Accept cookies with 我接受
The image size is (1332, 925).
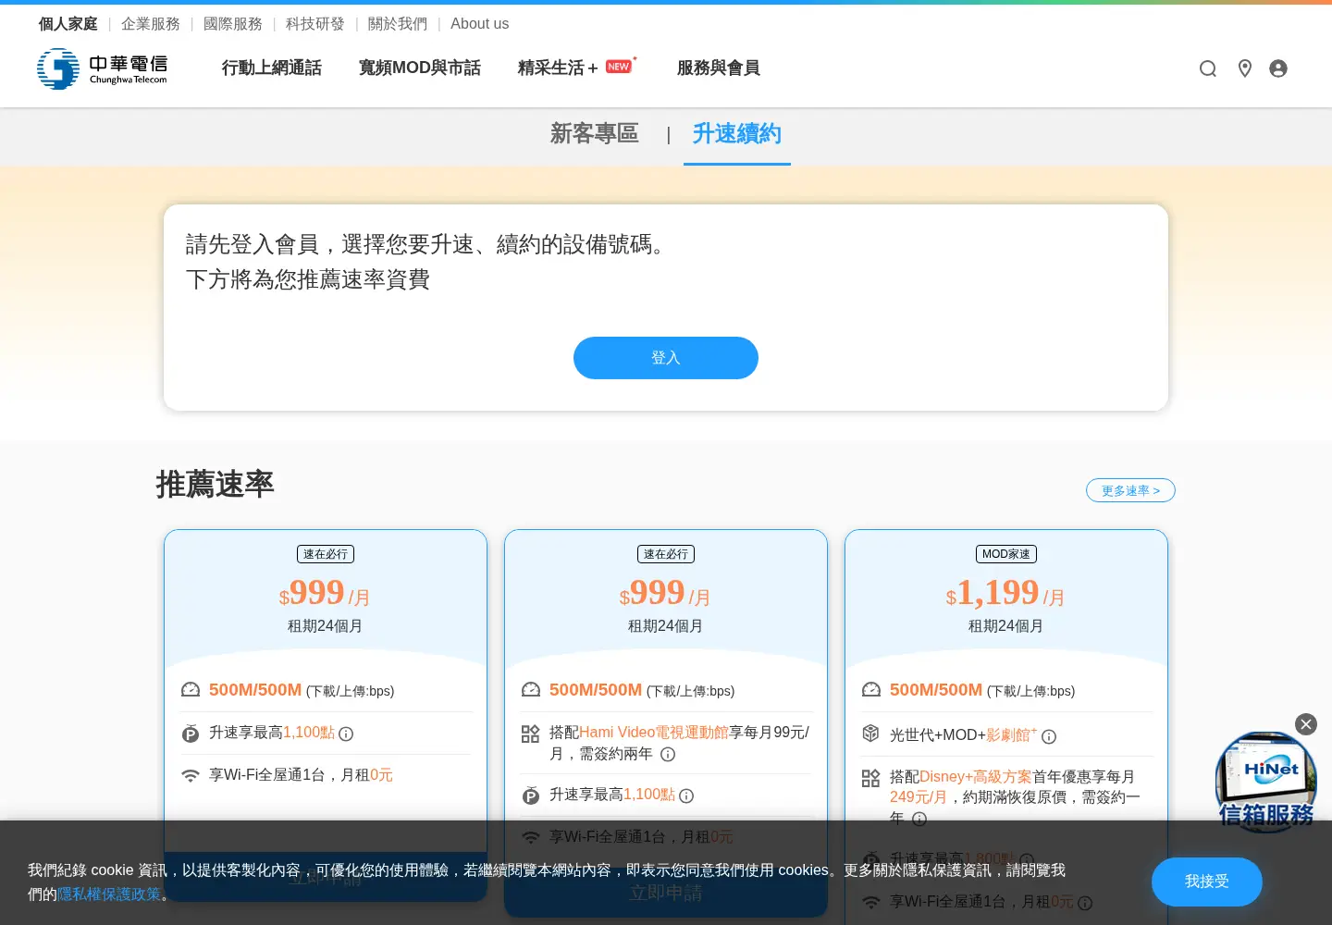click(x=1207, y=882)
